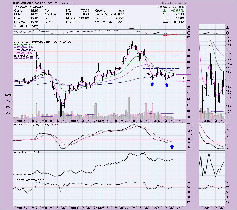
Task: Click the Tuesday 21-Jul-2020 date
Action: tap(170, 7)
